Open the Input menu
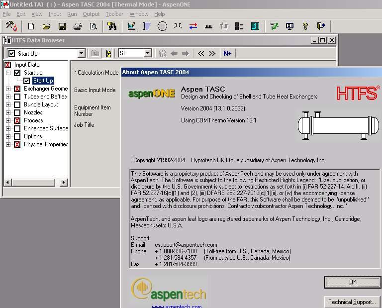Image resolution: width=382 pixels, height=308 pixels. 55,14
